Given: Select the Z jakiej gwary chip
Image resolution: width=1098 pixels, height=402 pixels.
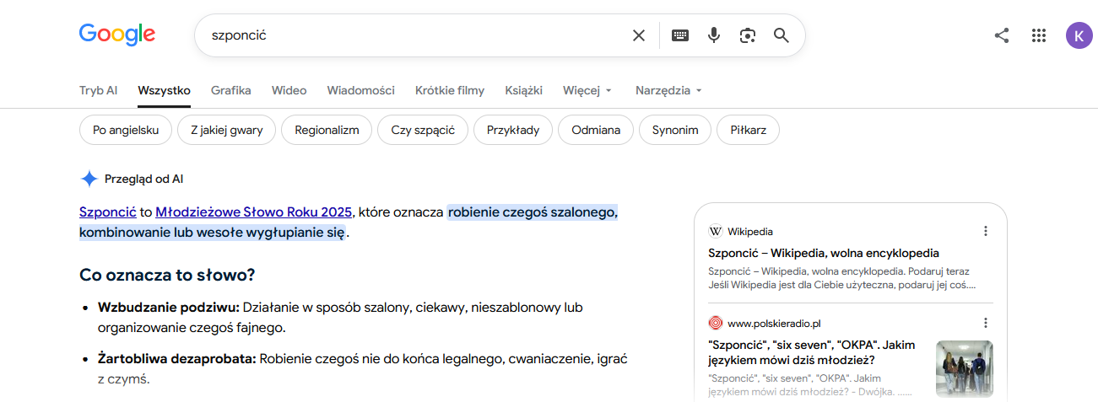Looking at the screenshot, I should tap(227, 130).
